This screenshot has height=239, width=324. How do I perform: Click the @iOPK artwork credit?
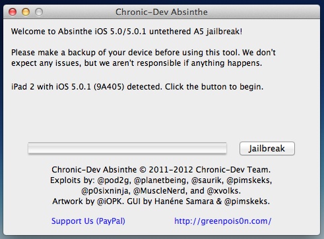(x=110, y=201)
